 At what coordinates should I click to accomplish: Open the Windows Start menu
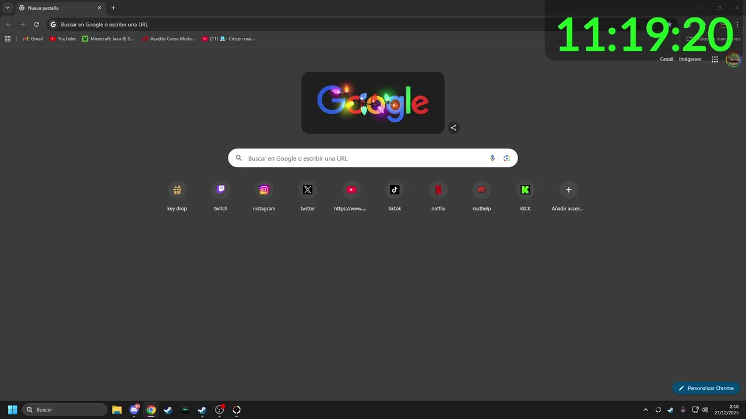click(x=12, y=410)
